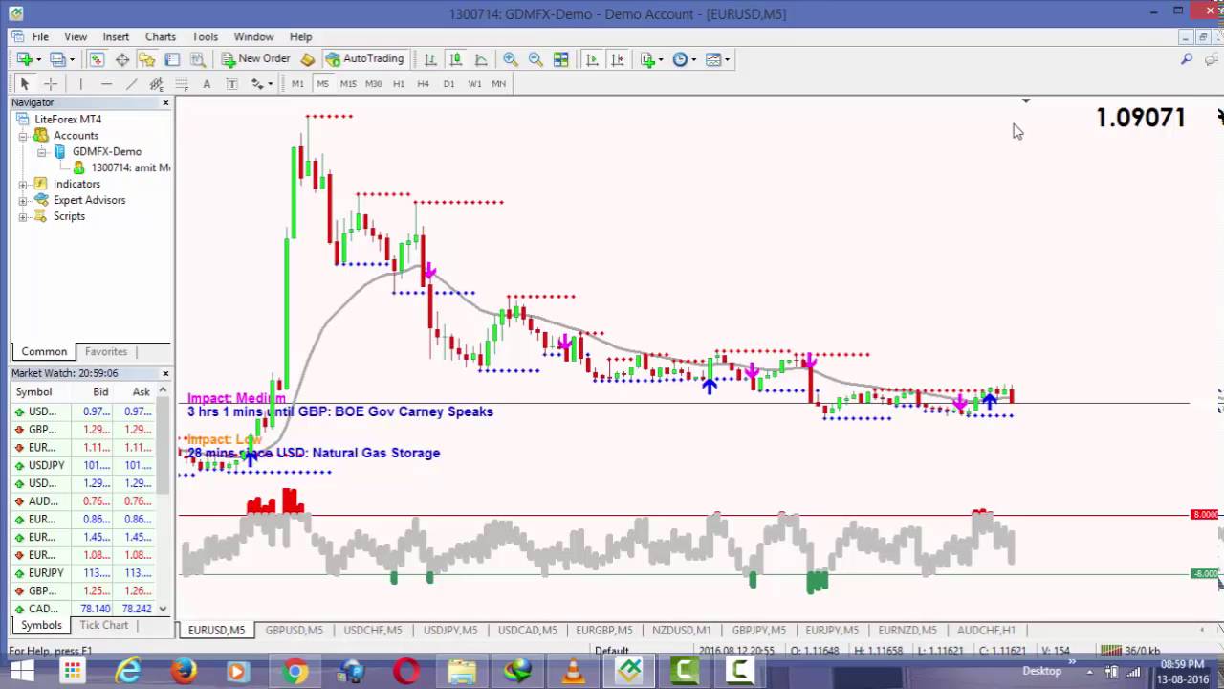Switch to M15 timeframe
Screen dimensions: 1224x689
(348, 84)
